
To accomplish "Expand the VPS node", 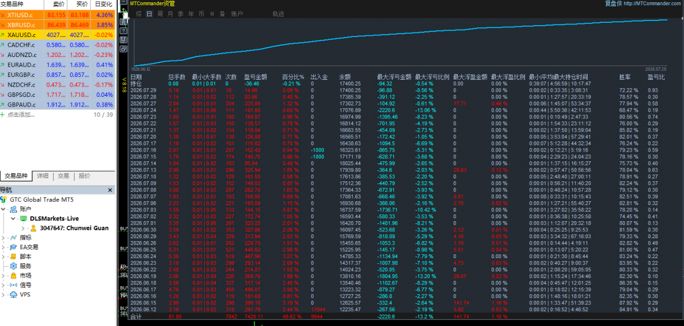I will tap(5, 294).
